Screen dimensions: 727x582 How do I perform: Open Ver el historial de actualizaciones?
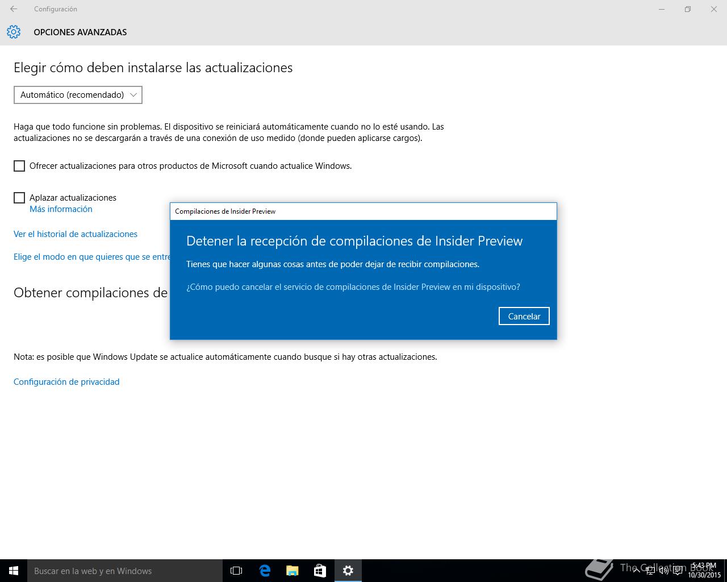pyautogui.click(x=76, y=234)
